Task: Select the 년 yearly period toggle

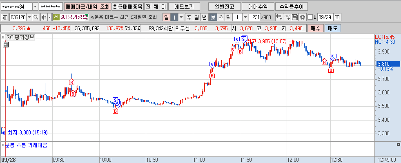Action: [x=204, y=18]
